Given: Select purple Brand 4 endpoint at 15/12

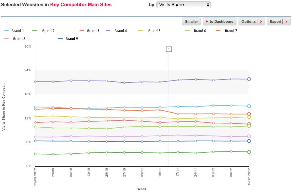Looking at the screenshot, I should (249, 79).
